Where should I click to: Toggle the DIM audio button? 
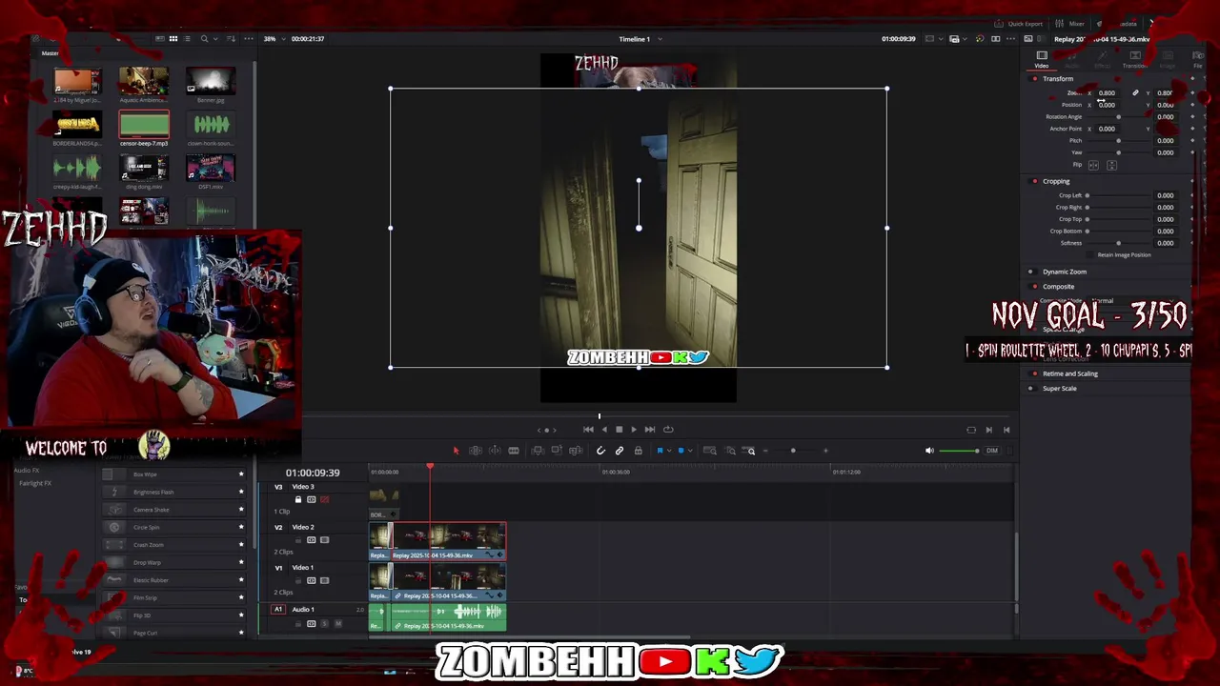click(992, 451)
